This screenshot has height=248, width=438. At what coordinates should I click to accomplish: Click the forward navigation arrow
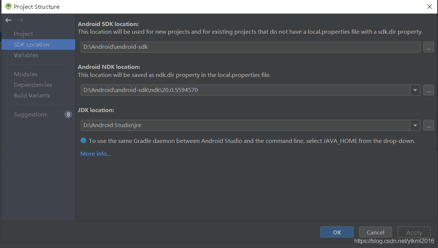click(20, 20)
